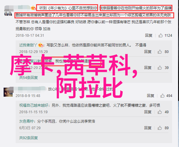
Task: Like the top comment with 1124 likes
Action: pos(160,36)
